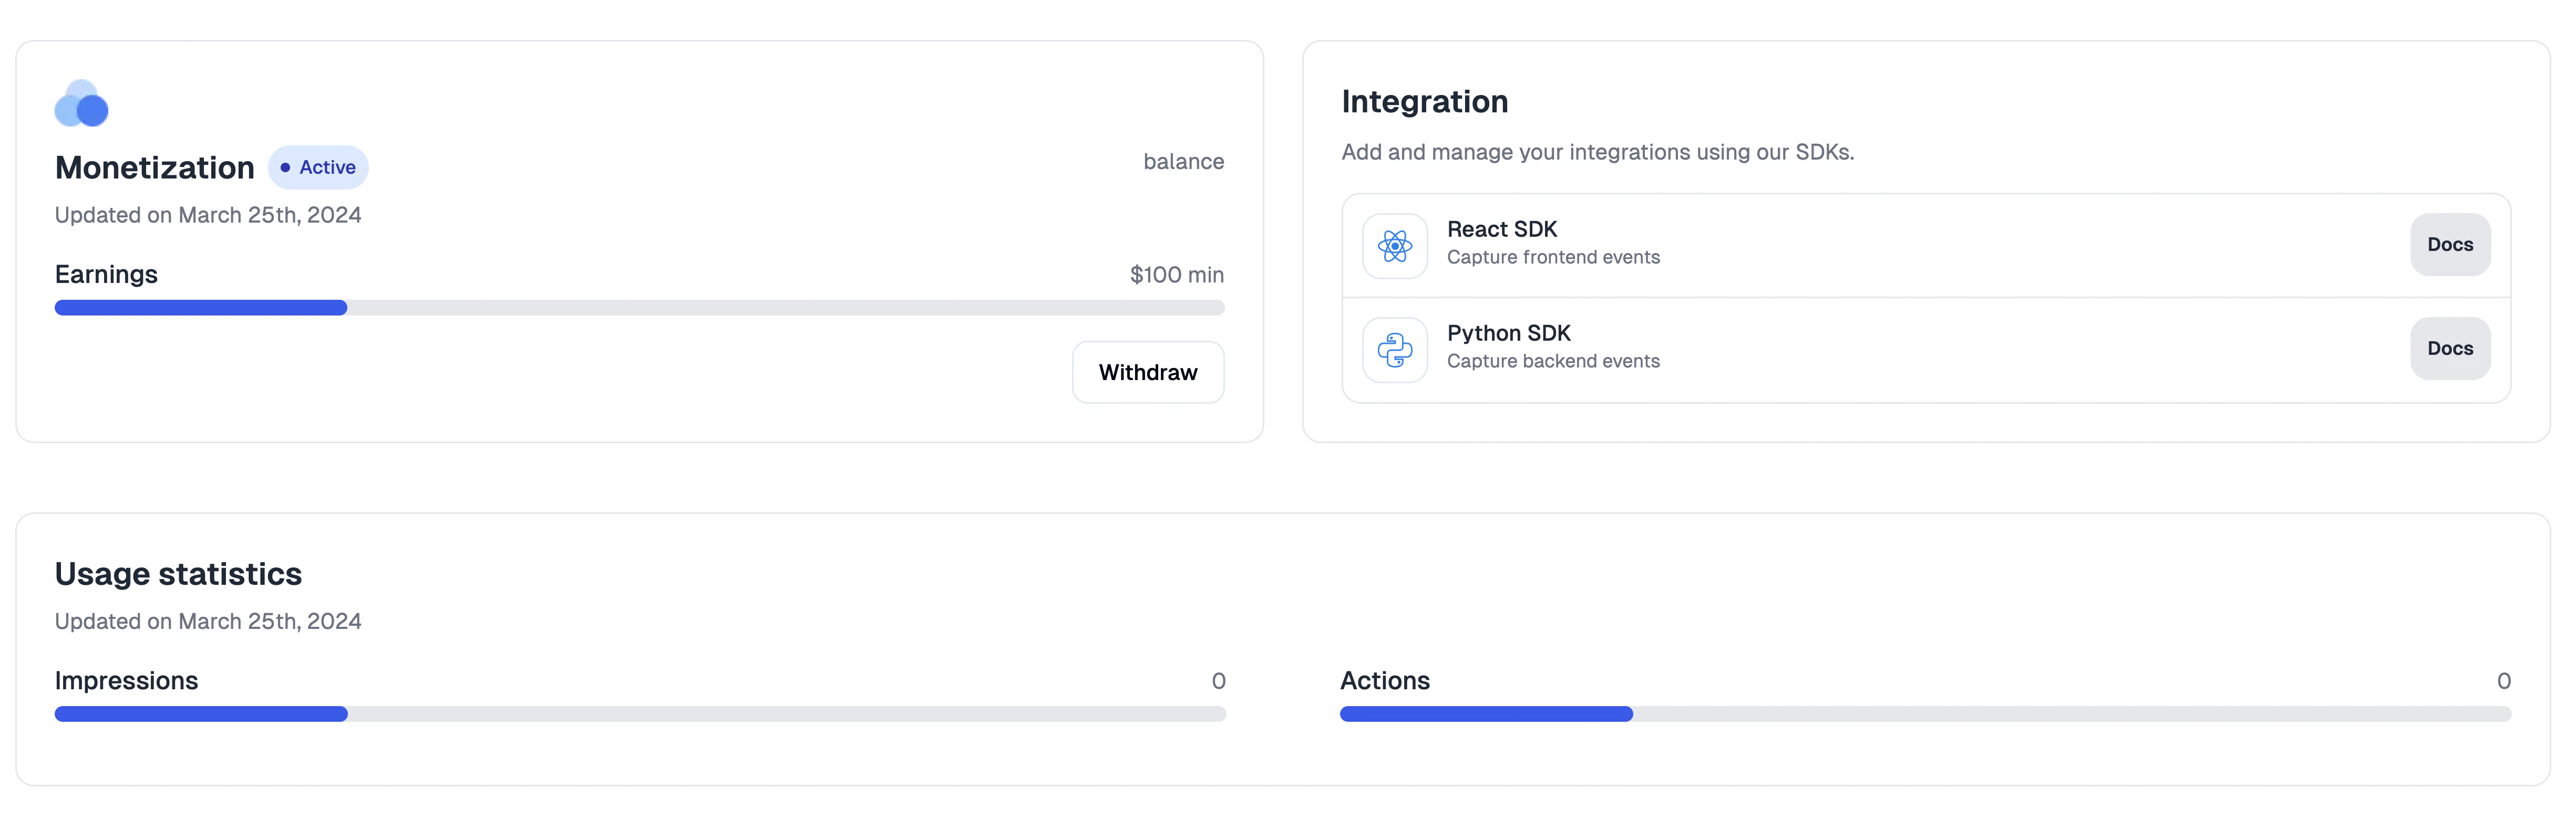Click the Actions count value
This screenshot has width=2576, height=820.
pos(2503,681)
